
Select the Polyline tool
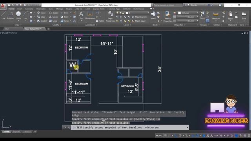11,15
